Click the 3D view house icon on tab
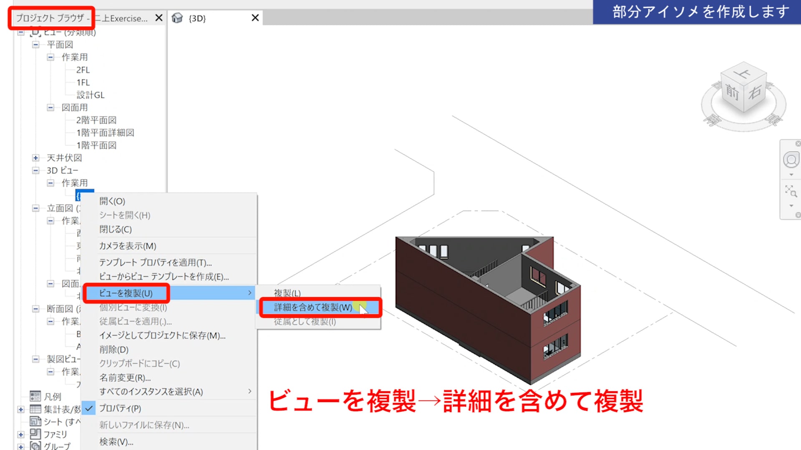 pyautogui.click(x=177, y=18)
